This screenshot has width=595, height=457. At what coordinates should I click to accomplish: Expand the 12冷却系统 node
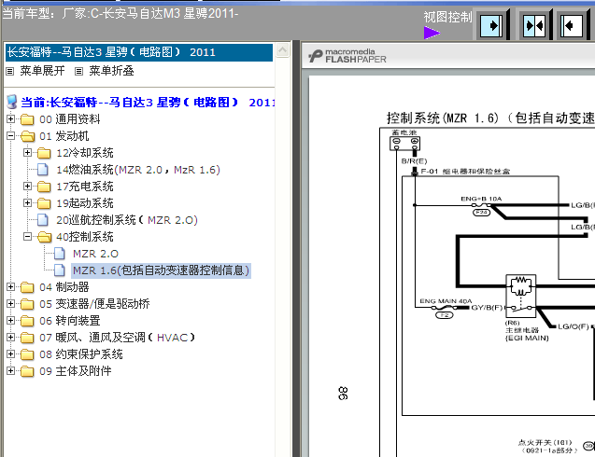coord(27,152)
